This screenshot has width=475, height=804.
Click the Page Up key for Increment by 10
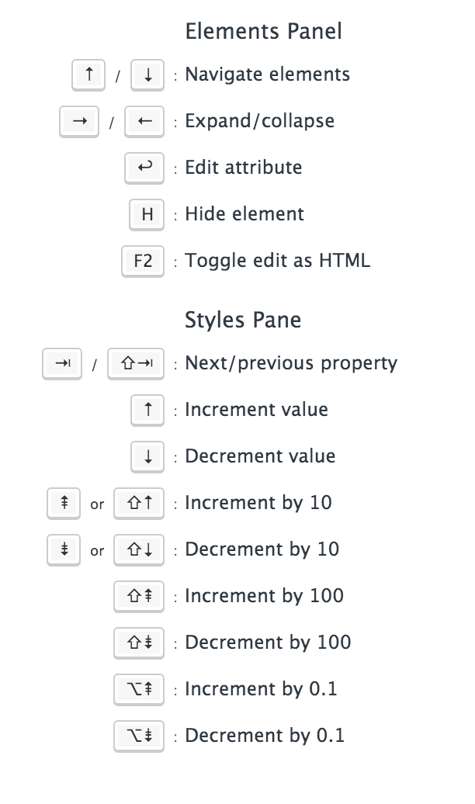click(64, 504)
